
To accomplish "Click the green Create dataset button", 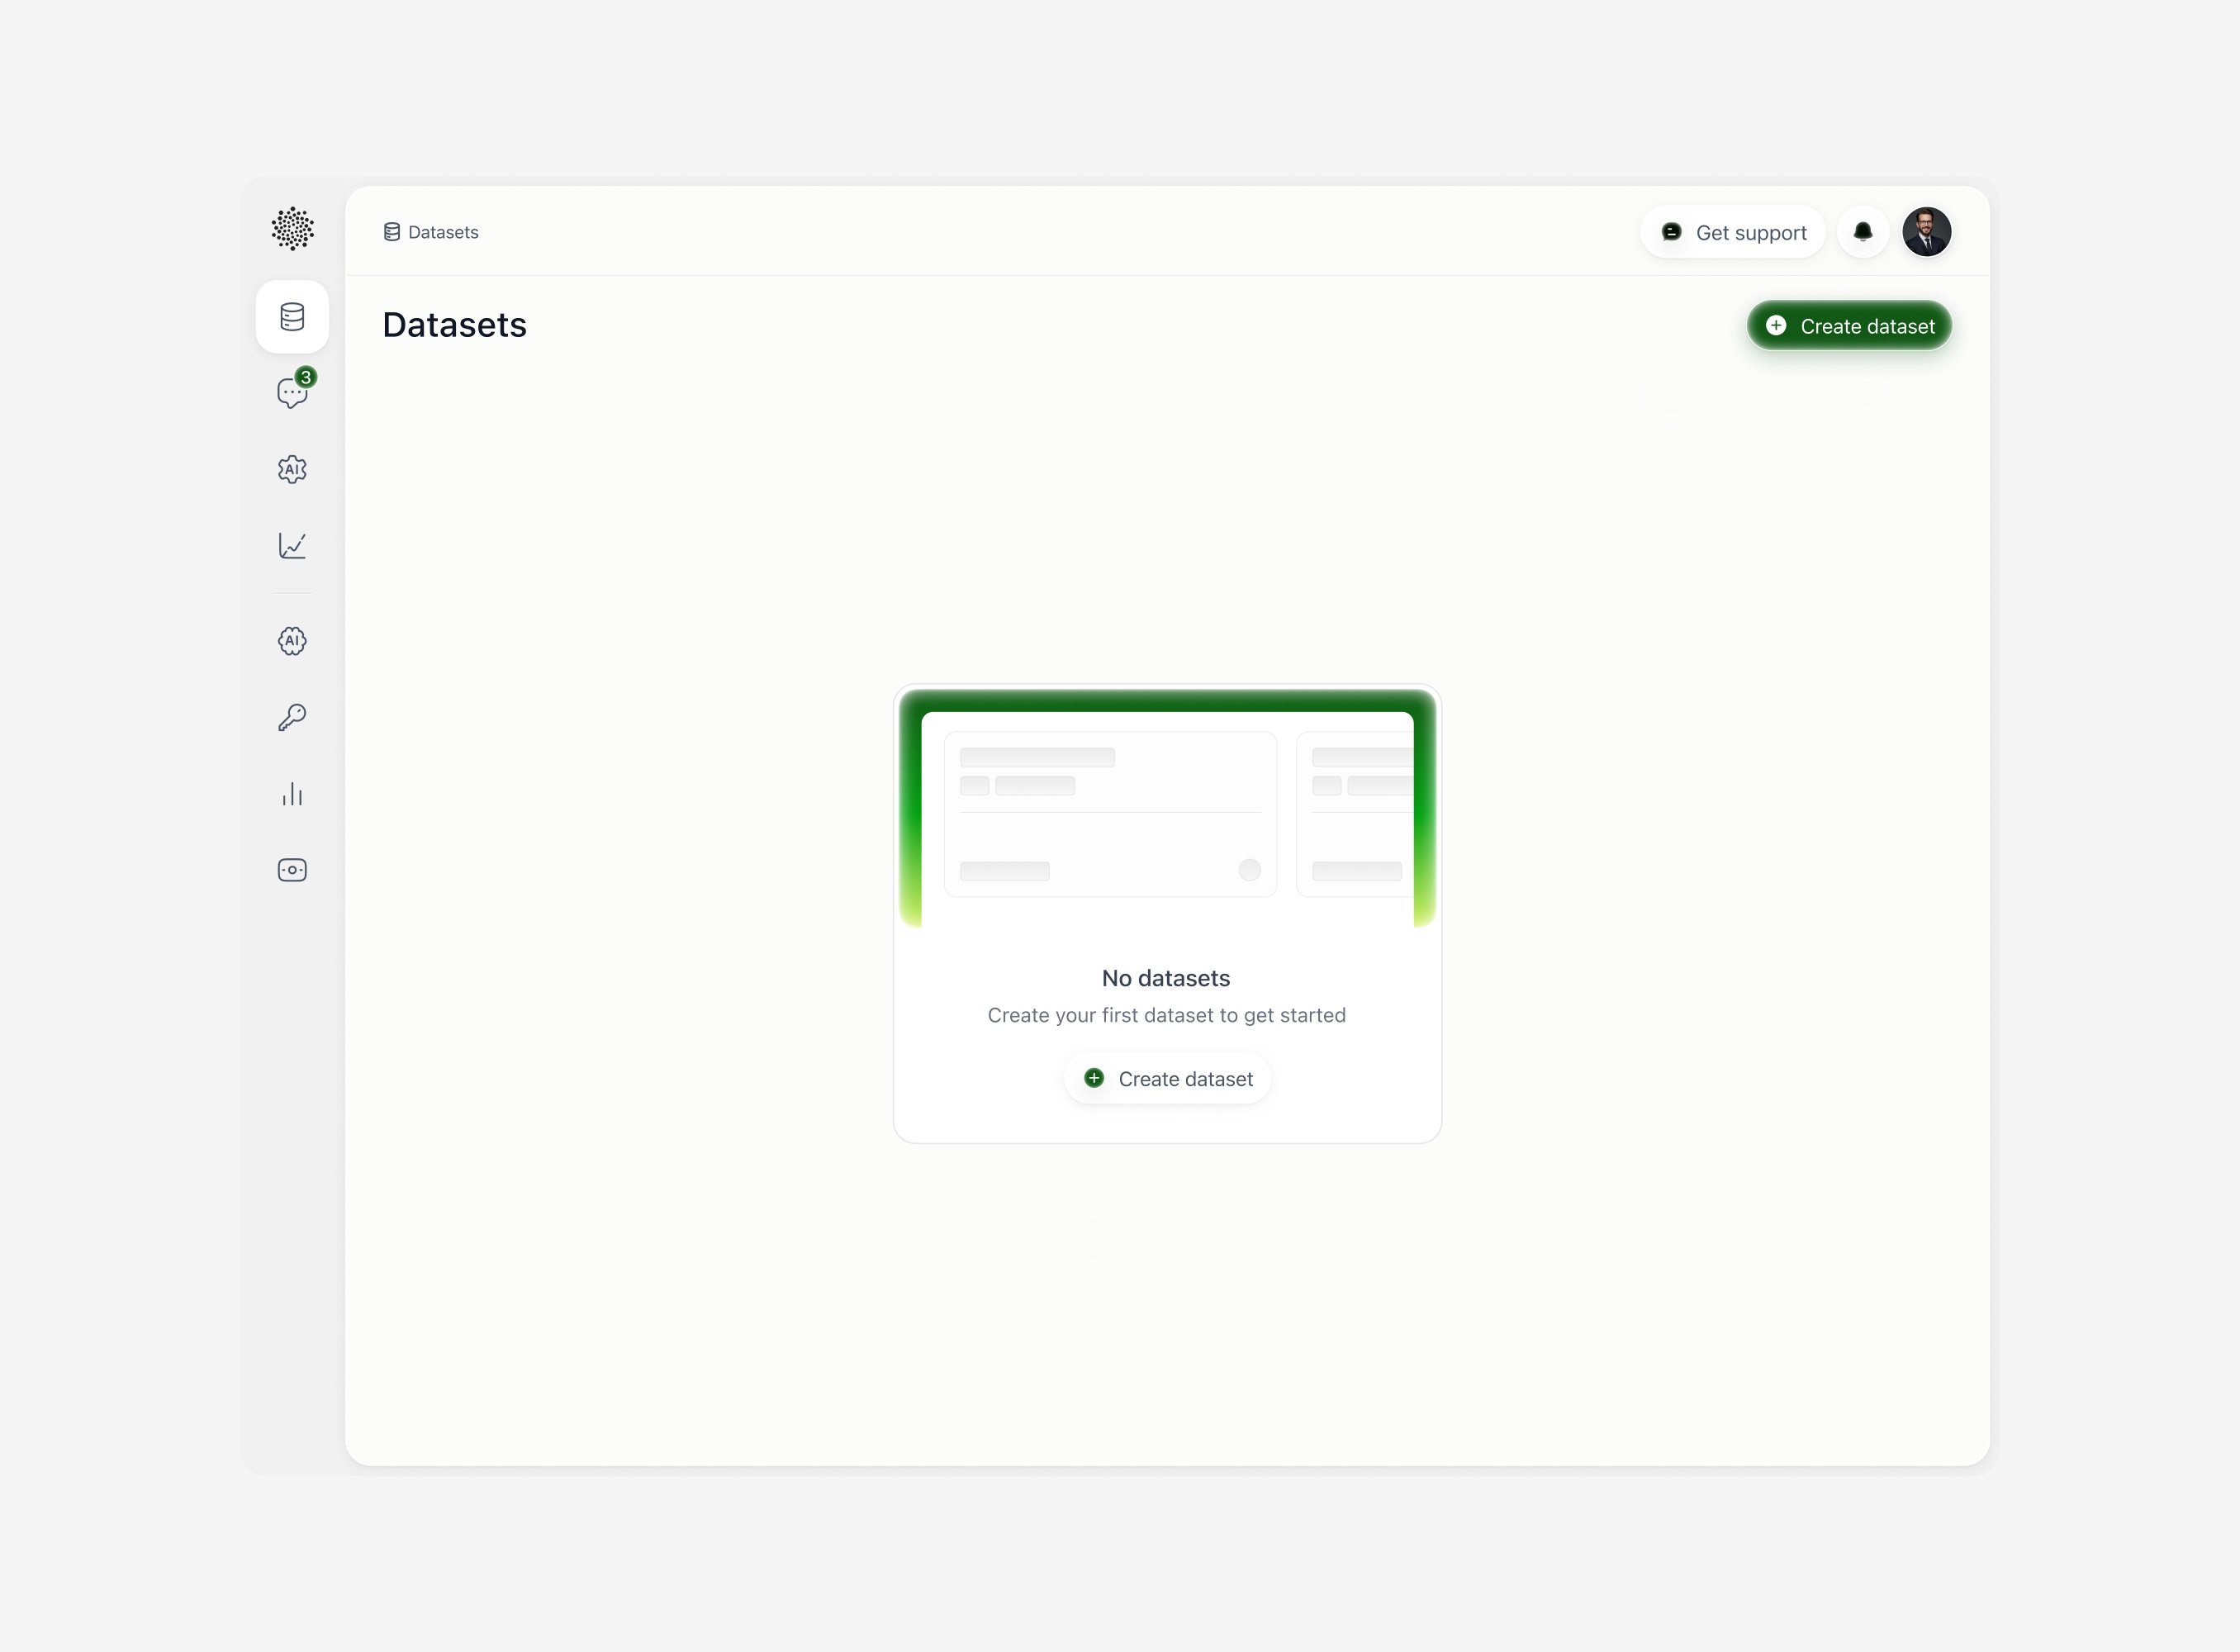I will pyautogui.click(x=1848, y=326).
